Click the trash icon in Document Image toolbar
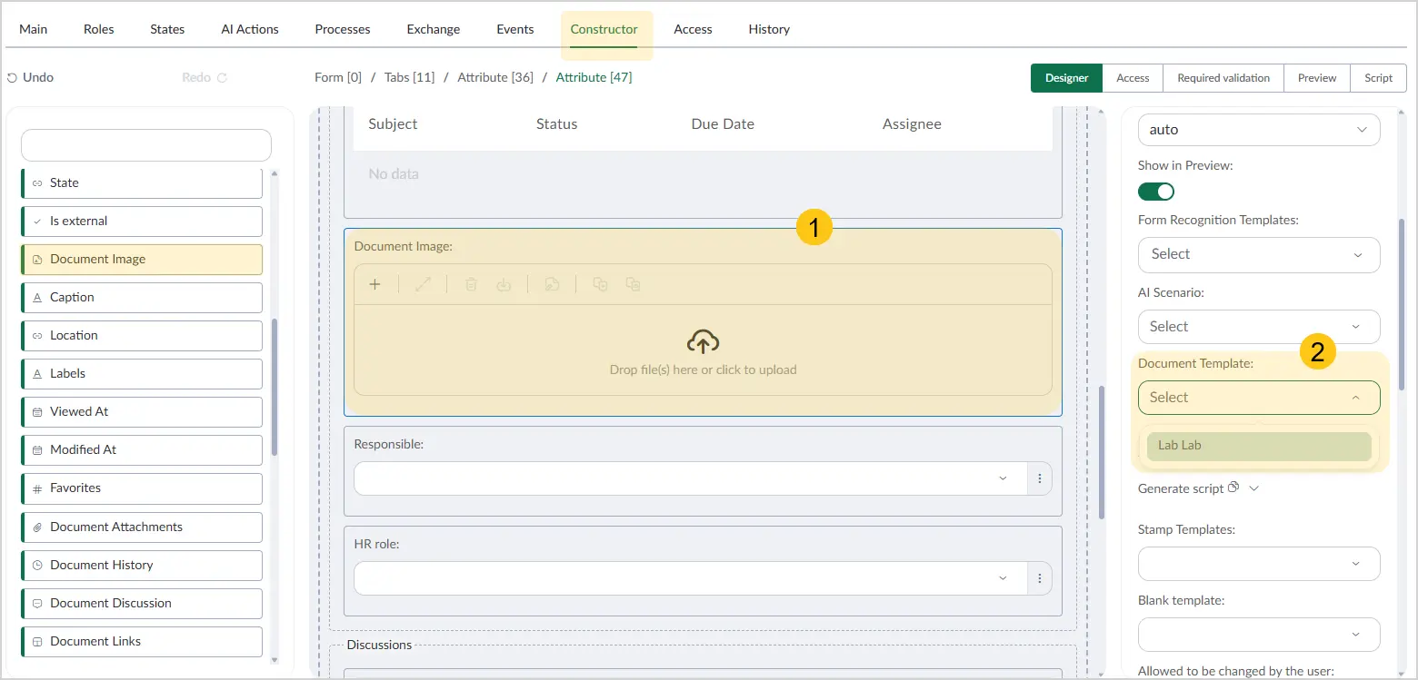The width and height of the screenshot is (1418, 680). tap(471, 284)
